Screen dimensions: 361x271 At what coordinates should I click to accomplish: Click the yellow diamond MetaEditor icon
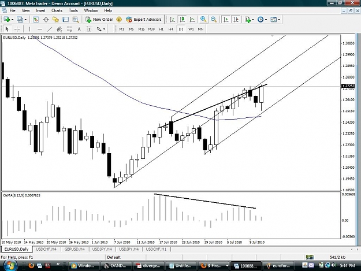119,20
